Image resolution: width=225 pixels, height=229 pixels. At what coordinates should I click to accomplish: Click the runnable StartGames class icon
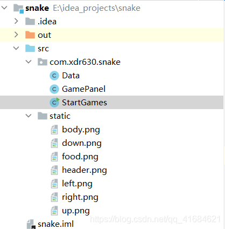click(54, 102)
